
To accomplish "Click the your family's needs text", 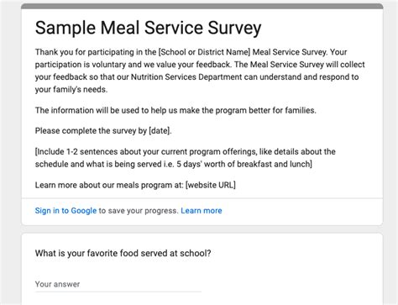I will tap(71, 90).
